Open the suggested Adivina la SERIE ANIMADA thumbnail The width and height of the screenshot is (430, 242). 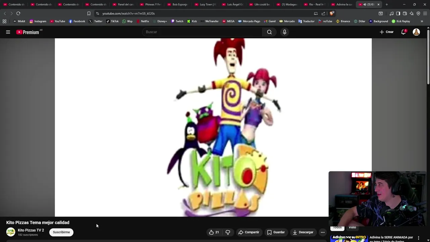click(349, 238)
